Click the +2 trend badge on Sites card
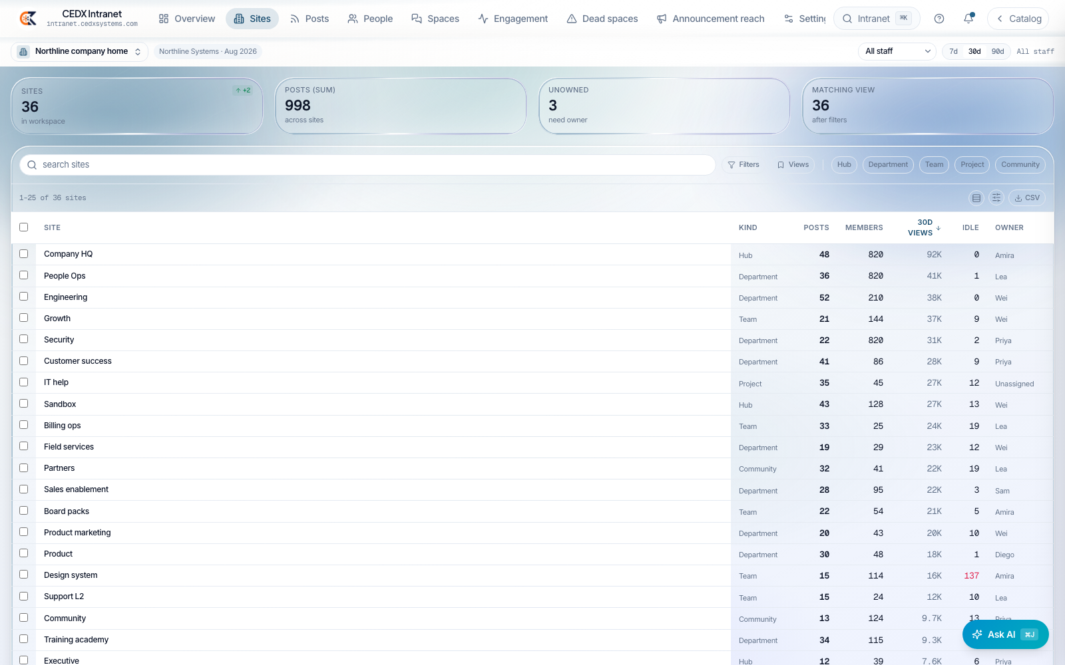The image size is (1065, 665). tap(243, 90)
